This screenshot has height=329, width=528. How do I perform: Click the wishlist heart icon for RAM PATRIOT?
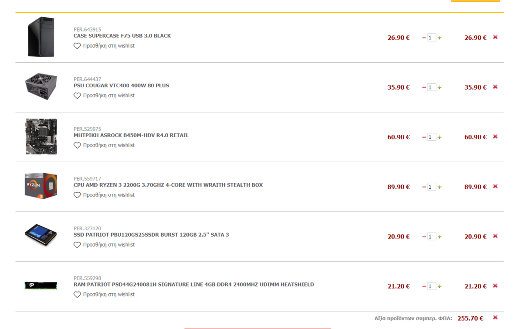(77, 295)
